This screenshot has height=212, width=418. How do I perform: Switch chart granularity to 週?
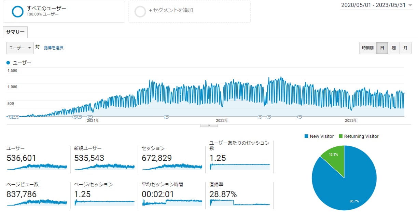click(394, 48)
